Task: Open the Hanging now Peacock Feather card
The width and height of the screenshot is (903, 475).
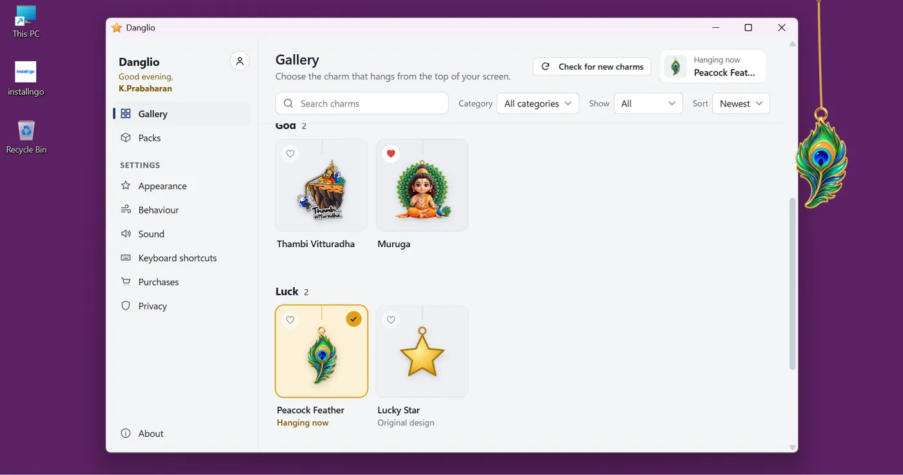Action: 713,66
